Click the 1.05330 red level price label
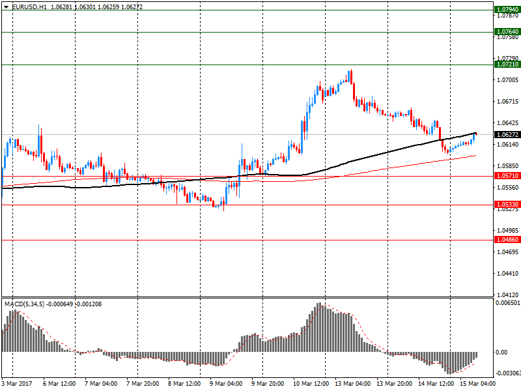 pos(507,204)
